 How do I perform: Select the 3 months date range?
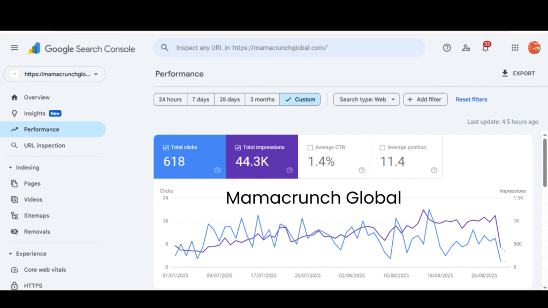point(262,99)
